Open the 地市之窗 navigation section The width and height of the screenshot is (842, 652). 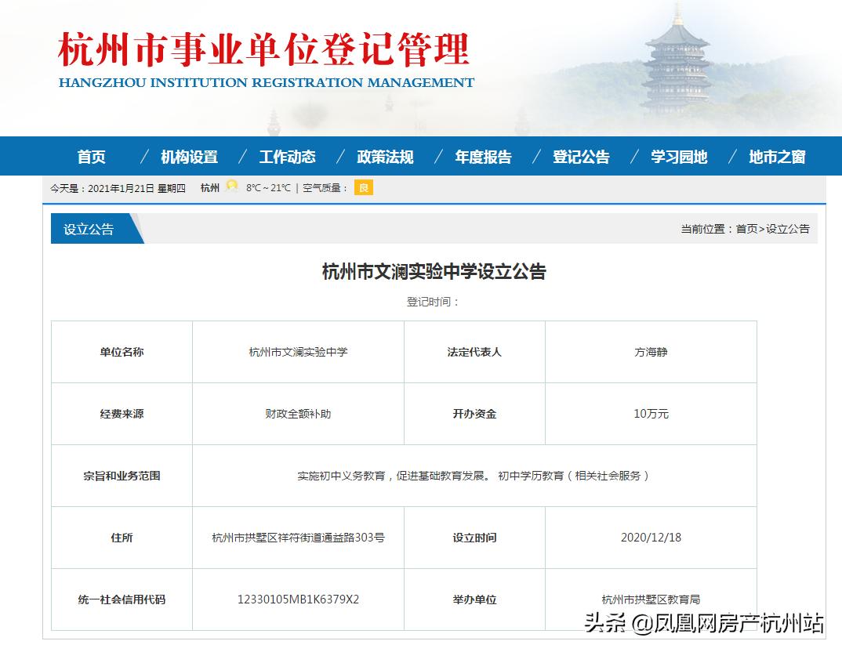pyautogui.click(x=777, y=157)
